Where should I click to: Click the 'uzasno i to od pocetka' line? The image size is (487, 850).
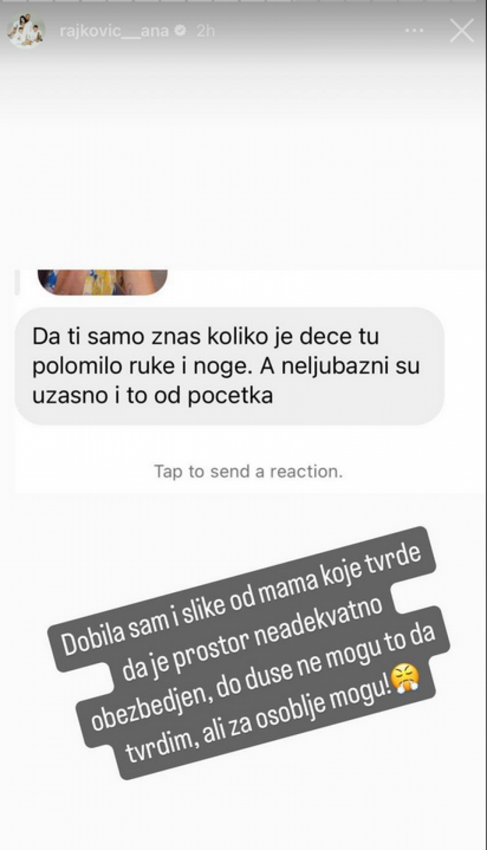[153, 396]
